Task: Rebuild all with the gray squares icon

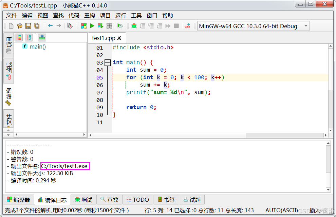Action: pyautogui.click(x=109, y=26)
